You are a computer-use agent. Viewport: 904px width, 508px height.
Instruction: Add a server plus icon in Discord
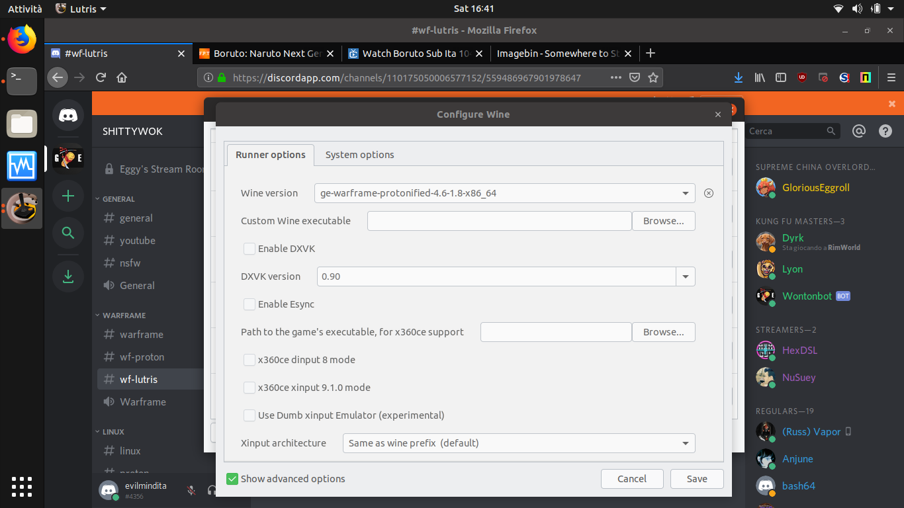[68, 196]
